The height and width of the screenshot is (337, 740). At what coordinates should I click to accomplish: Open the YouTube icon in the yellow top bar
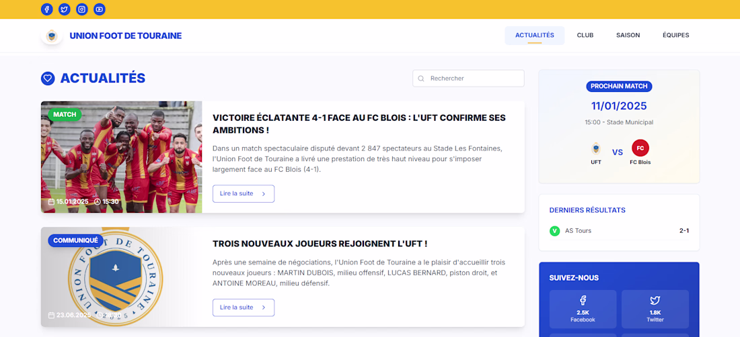[x=100, y=9]
